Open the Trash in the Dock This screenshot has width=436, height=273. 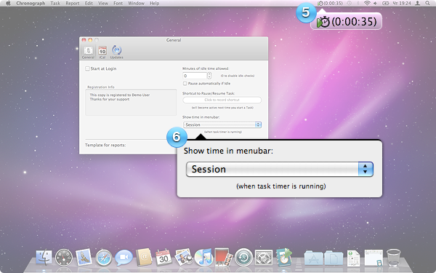(x=393, y=258)
